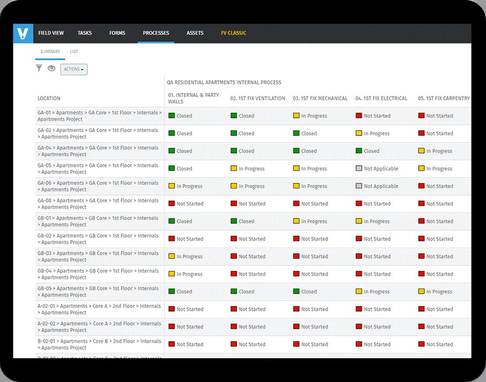Sort by the Location column header
The width and height of the screenshot is (486, 382).
(49, 98)
